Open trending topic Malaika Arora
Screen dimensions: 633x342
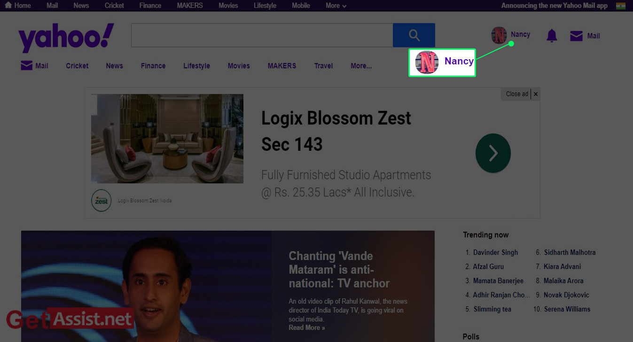563,280
